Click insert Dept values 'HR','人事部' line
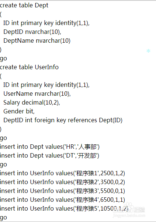This screenshot has height=222, width=156. pyautogui.click(x=50, y=147)
